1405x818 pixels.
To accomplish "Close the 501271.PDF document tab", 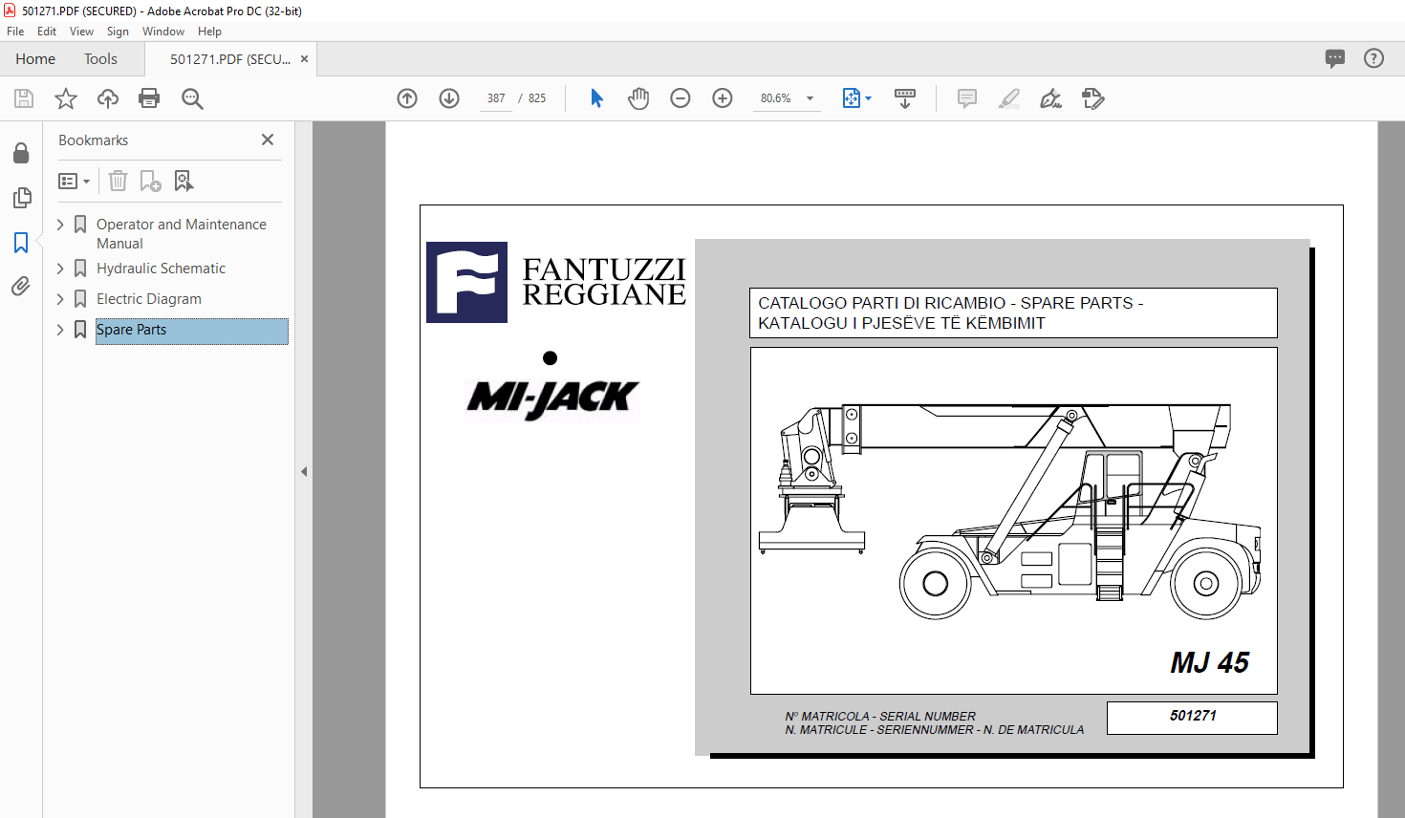I will click(x=304, y=59).
